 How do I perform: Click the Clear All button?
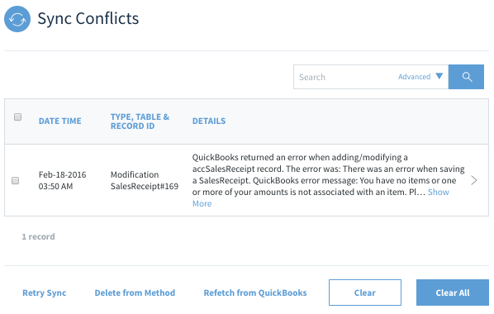pyautogui.click(x=453, y=293)
